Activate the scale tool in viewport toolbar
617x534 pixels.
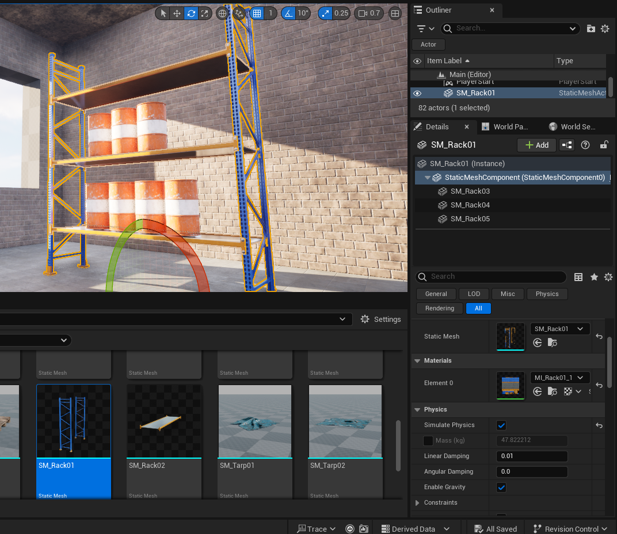click(205, 13)
